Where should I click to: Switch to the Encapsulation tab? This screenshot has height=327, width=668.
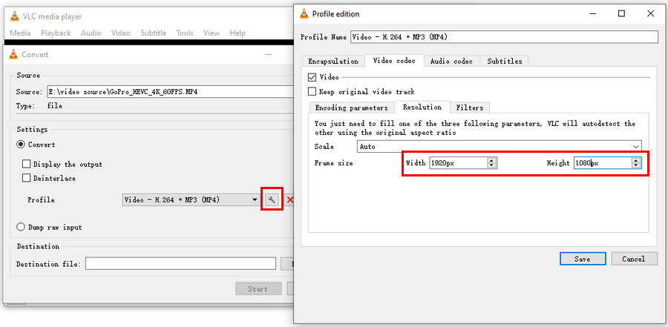(333, 62)
